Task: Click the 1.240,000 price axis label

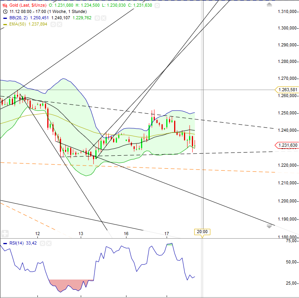Action: pos(287,131)
